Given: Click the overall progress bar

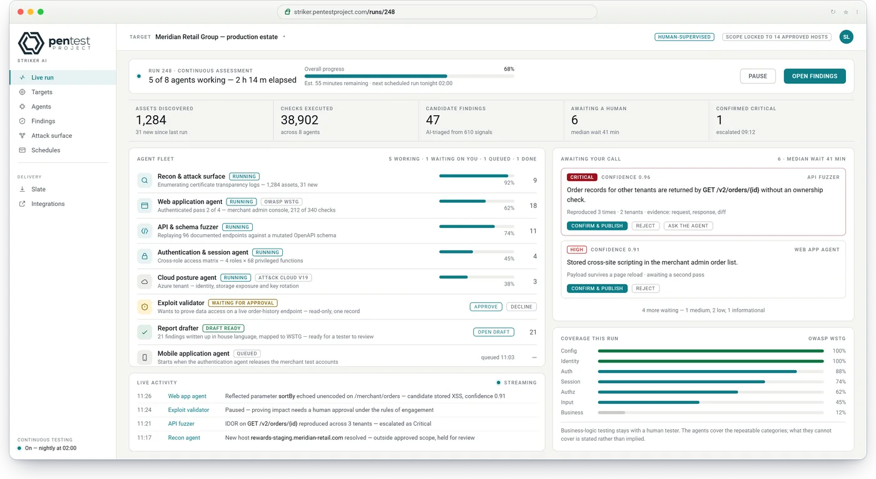Looking at the screenshot, I should (x=409, y=76).
